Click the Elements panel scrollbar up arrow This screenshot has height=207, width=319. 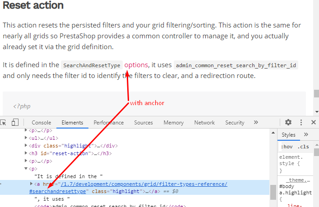(x=273, y=133)
